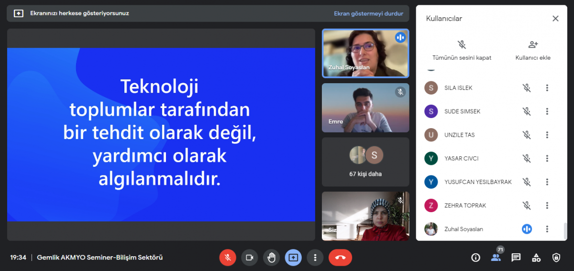This screenshot has height=271, width=574.
Task: Click the participants list scrollbar
Action: pyautogui.click(x=565, y=231)
